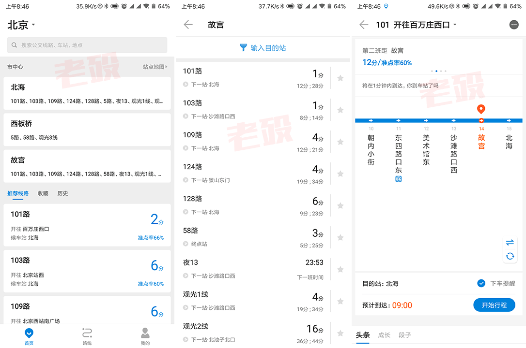Switch to the 收藏 tab

pos(43,193)
